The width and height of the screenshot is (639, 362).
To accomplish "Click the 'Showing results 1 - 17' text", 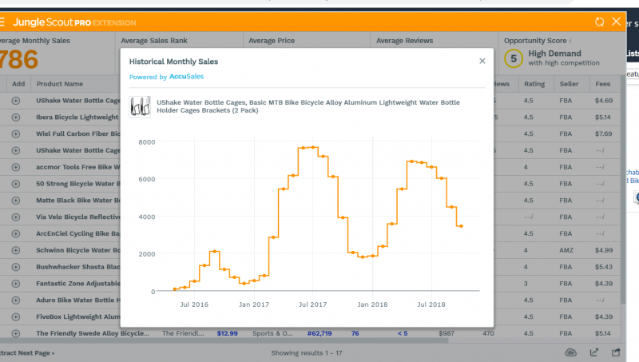I will point(307,352).
